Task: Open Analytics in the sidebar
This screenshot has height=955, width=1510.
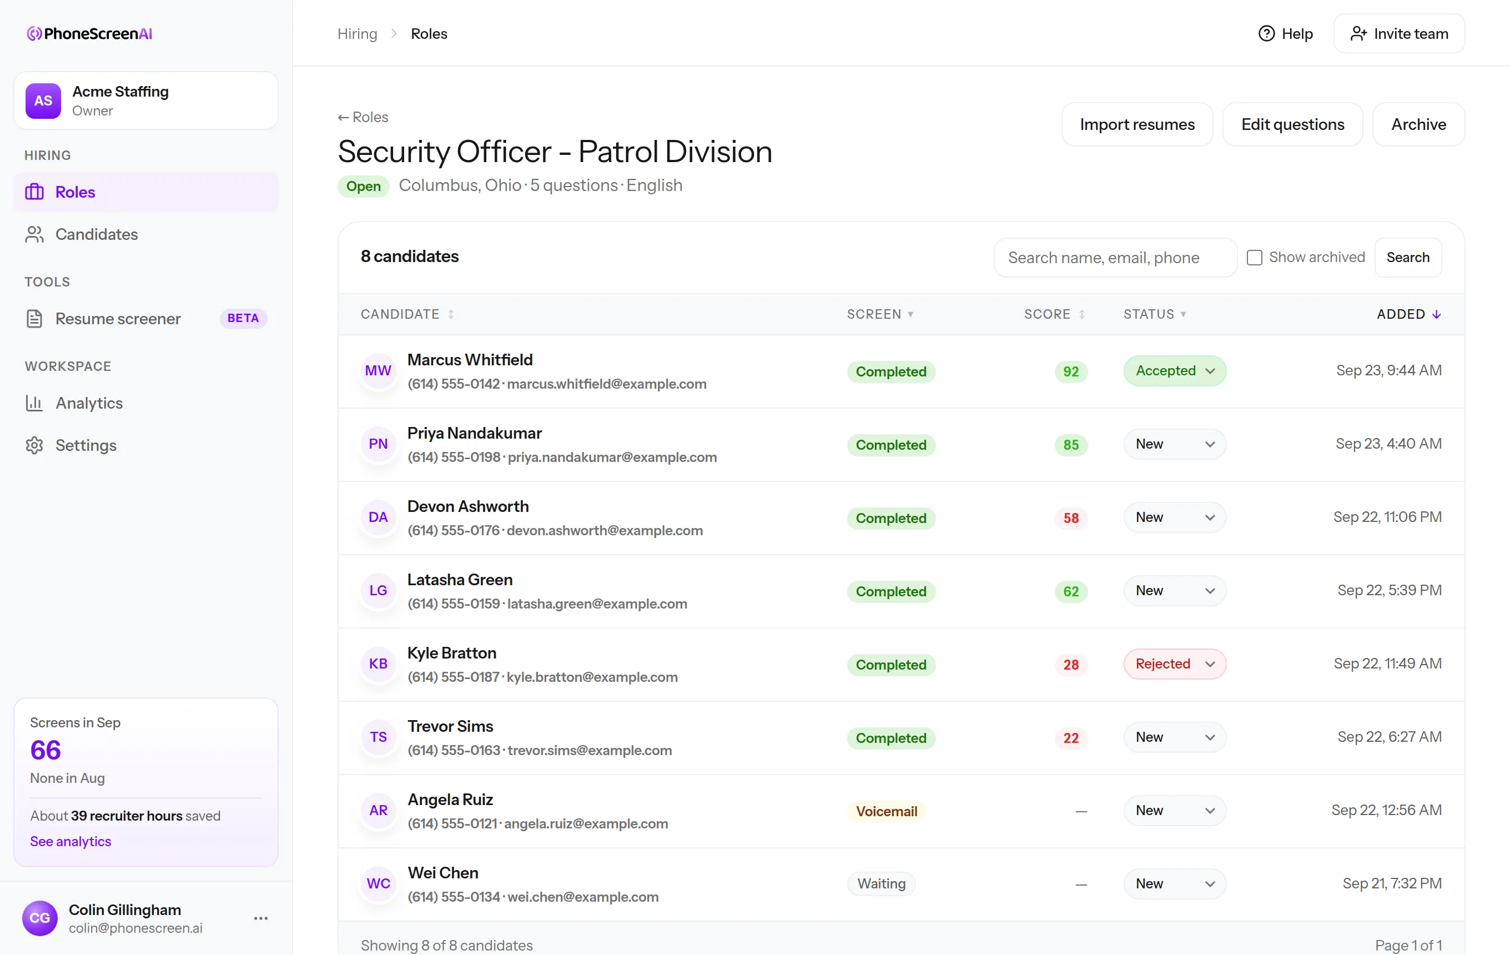Action: click(145, 403)
